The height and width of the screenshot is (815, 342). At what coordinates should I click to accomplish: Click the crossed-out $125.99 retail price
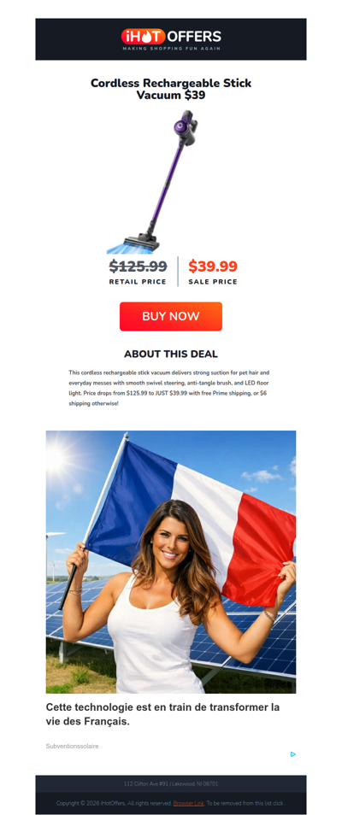[x=138, y=267]
